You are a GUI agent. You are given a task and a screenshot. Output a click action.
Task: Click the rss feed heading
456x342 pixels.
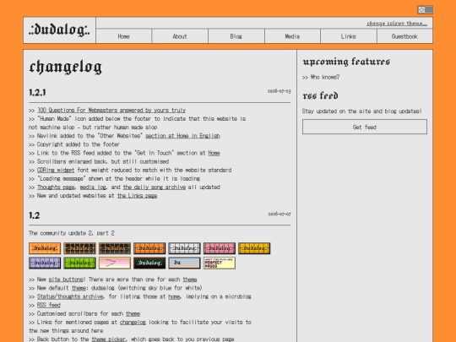point(320,95)
